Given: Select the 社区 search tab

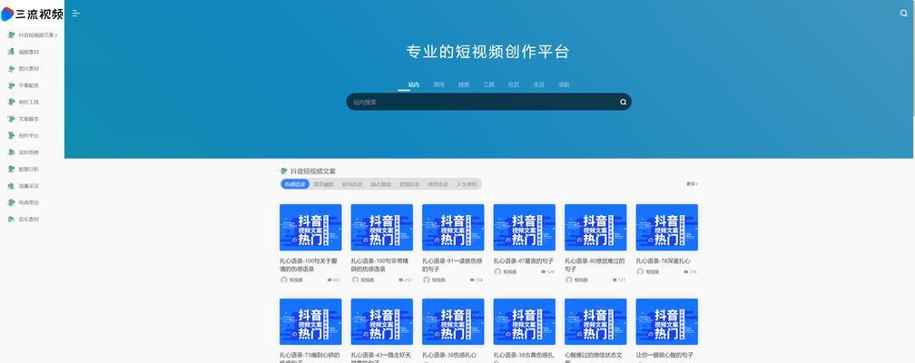Looking at the screenshot, I should click(x=514, y=84).
